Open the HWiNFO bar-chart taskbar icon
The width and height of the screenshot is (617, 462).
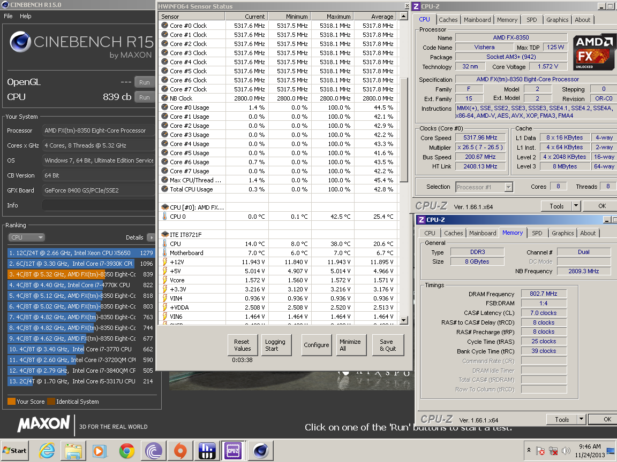[207, 451]
